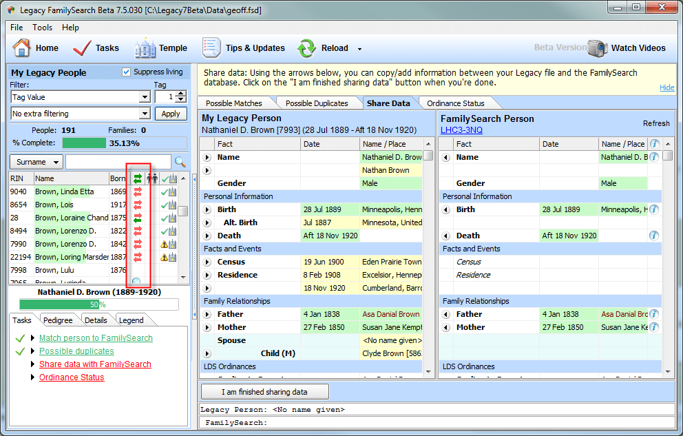Click info icon beside FamilySearch Name row
The height and width of the screenshot is (436, 683).
pos(654,157)
